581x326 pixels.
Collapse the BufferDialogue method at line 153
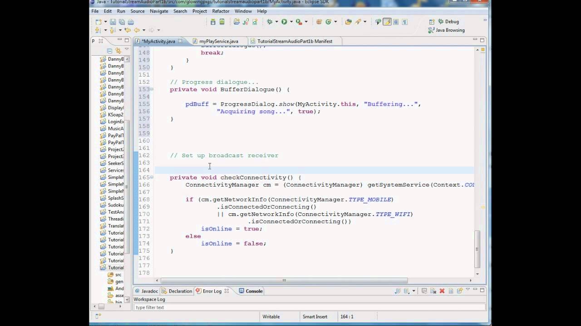(152, 89)
